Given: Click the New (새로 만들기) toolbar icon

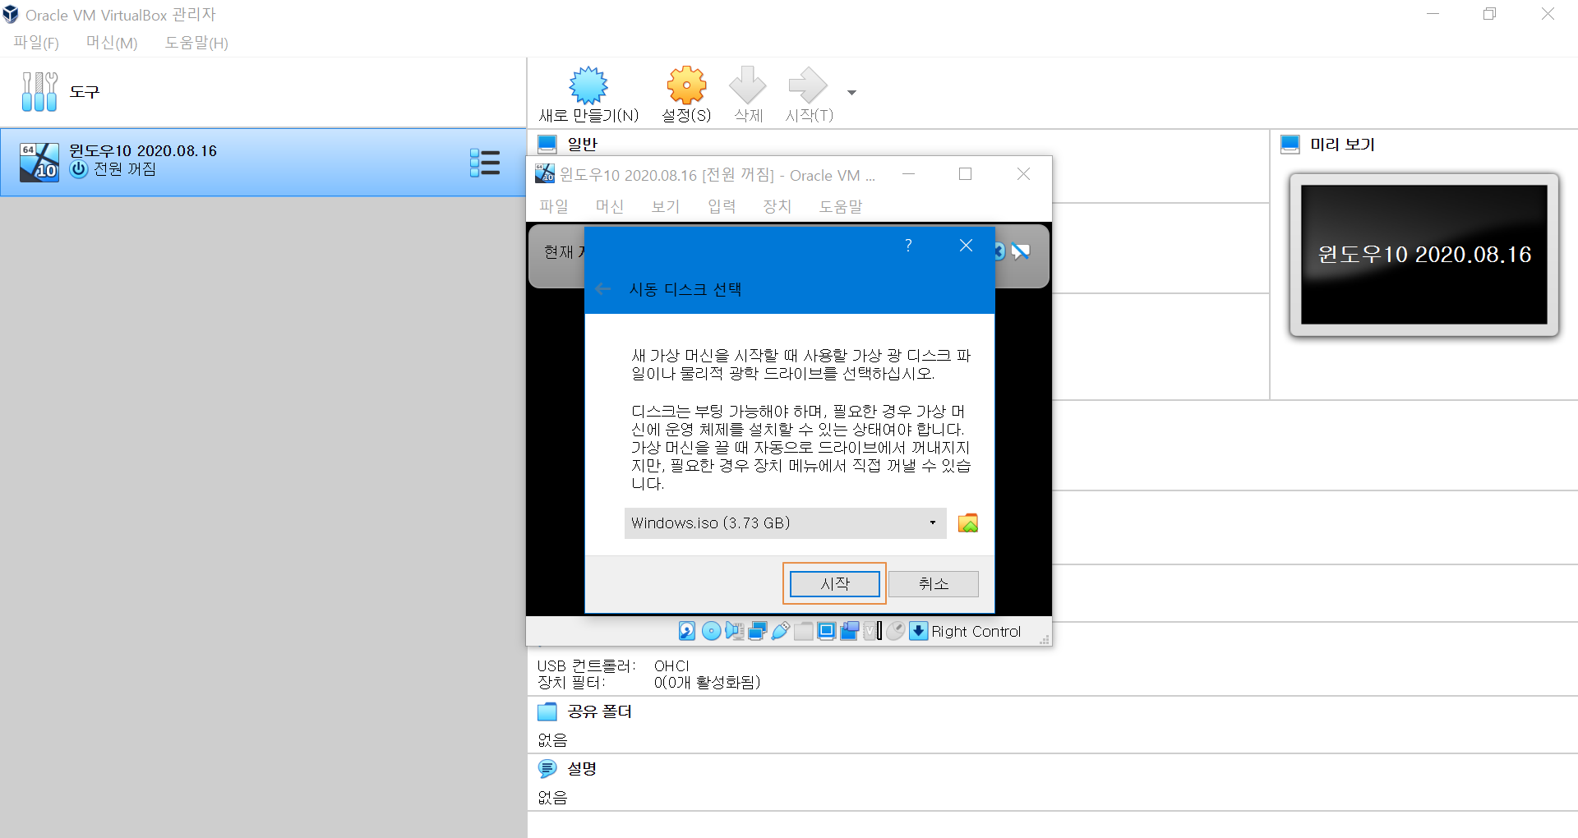Looking at the screenshot, I should (x=588, y=85).
